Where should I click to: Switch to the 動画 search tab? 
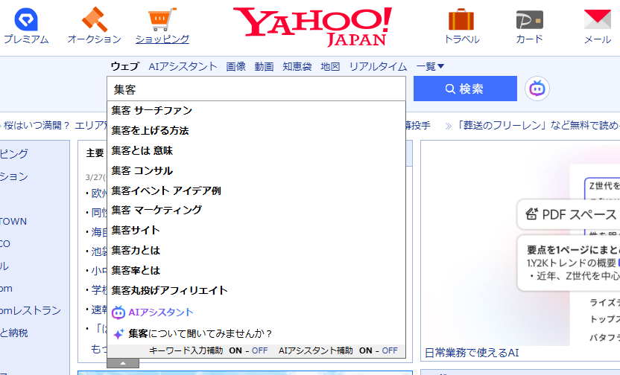tap(264, 66)
